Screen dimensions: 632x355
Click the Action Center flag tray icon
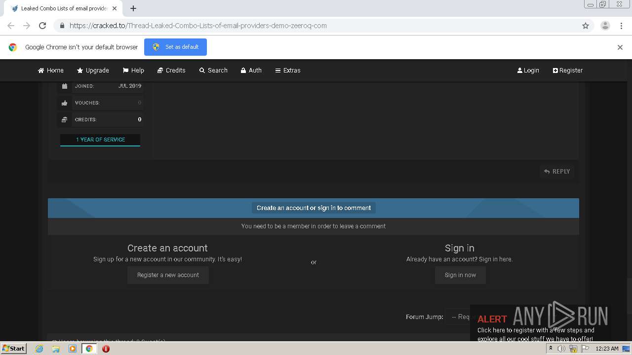(585, 349)
